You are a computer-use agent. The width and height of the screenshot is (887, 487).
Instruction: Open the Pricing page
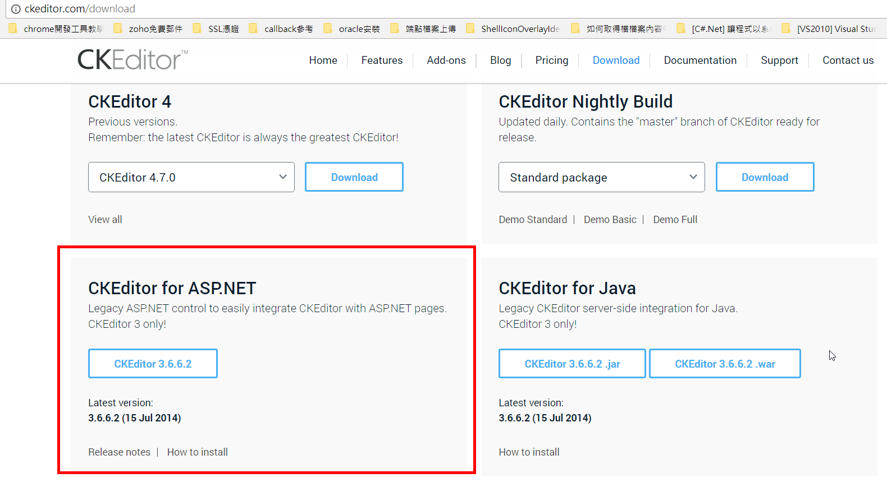coord(552,60)
